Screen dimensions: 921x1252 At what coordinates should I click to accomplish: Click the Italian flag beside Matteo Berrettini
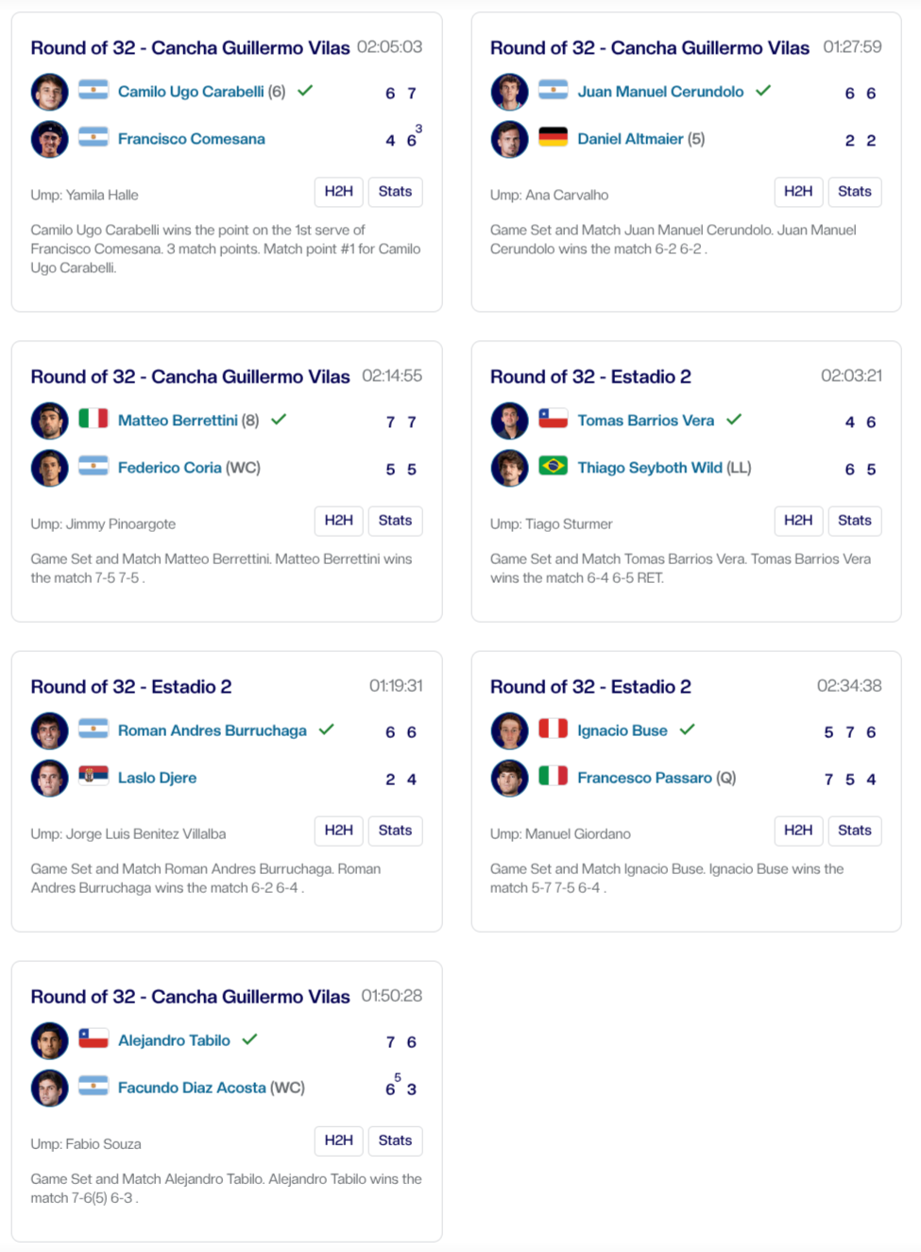(x=94, y=419)
